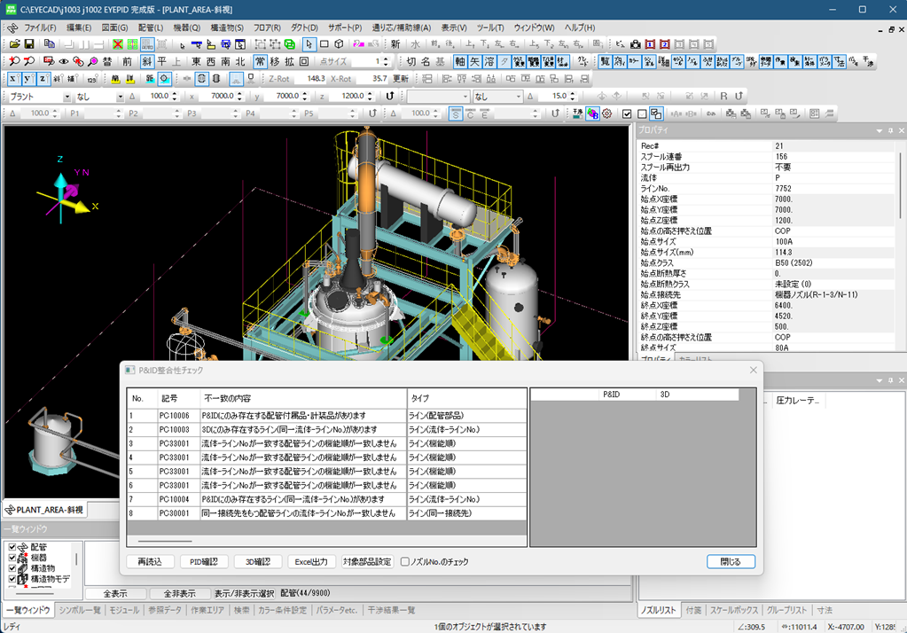Click 閉じる to close the dialog

click(731, 562)
